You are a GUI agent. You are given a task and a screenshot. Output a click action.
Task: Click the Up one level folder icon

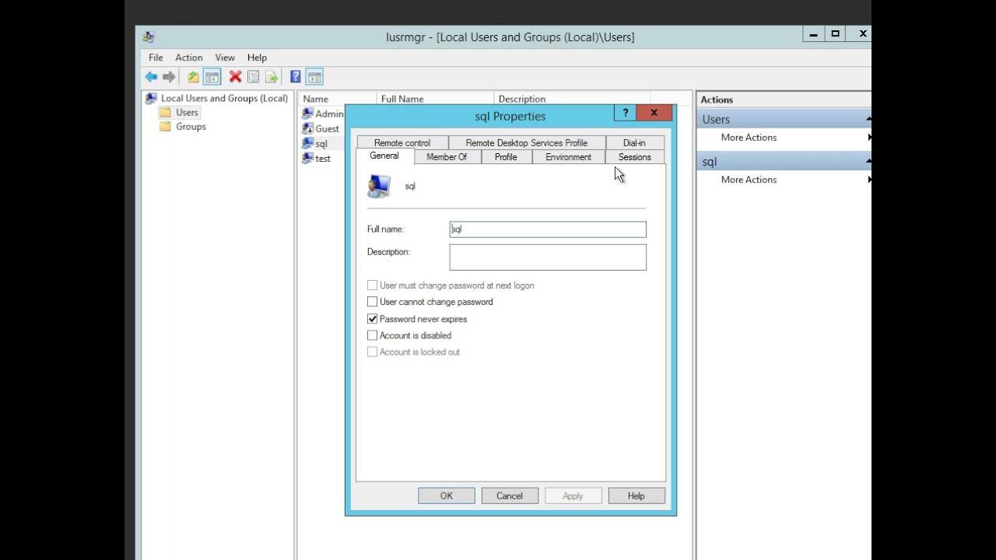point(193,77)
